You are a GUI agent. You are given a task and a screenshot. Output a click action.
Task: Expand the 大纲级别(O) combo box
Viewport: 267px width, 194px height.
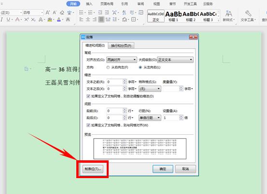pos(175,60)
